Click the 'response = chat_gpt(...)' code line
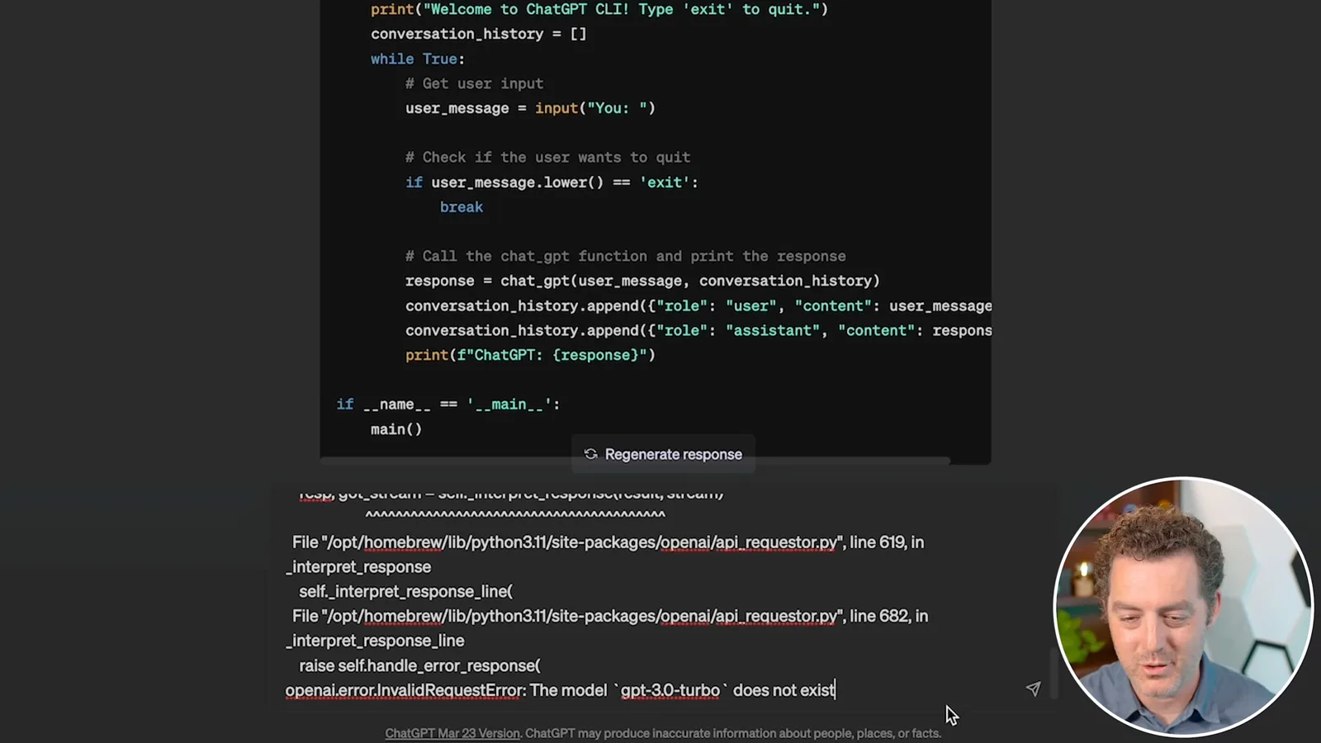 point(642,281)
